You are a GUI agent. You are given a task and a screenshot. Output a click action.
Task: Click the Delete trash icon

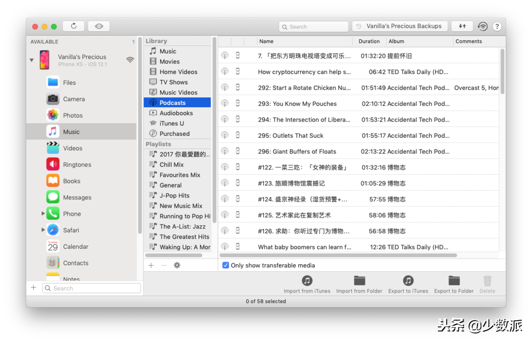(487, 281)
